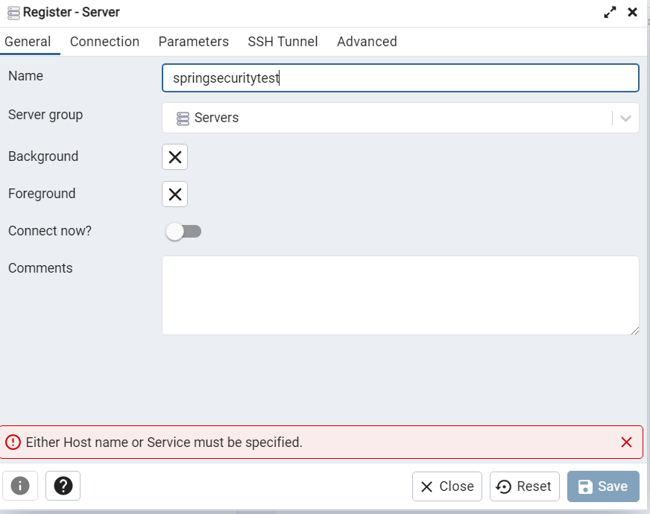Click the Close button at bottom
Image resolution: width=650 pixels, height=514 pixels.
[447, 486]
